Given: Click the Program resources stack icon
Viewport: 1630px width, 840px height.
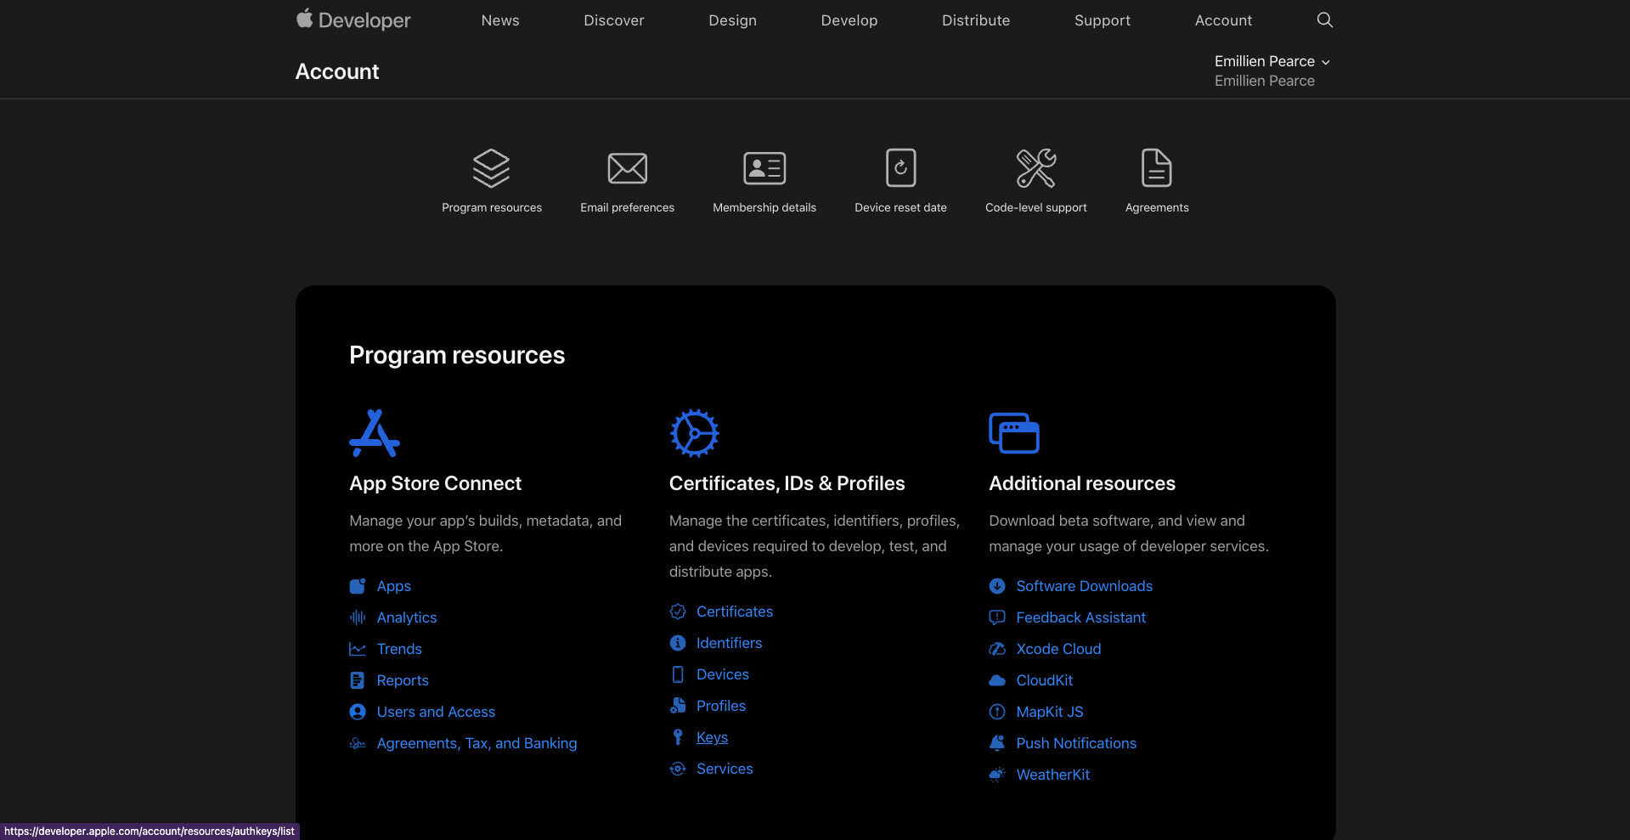Looking at the screenshot, I should pyautogui.click(x=491, y=168).
